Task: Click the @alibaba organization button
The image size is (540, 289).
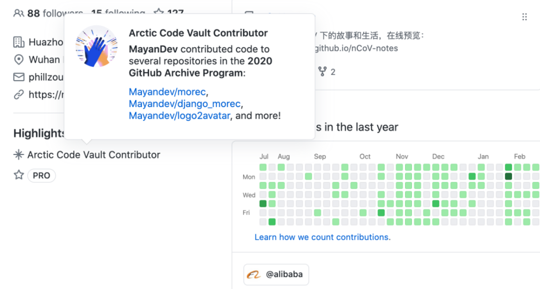Action: 276,274
